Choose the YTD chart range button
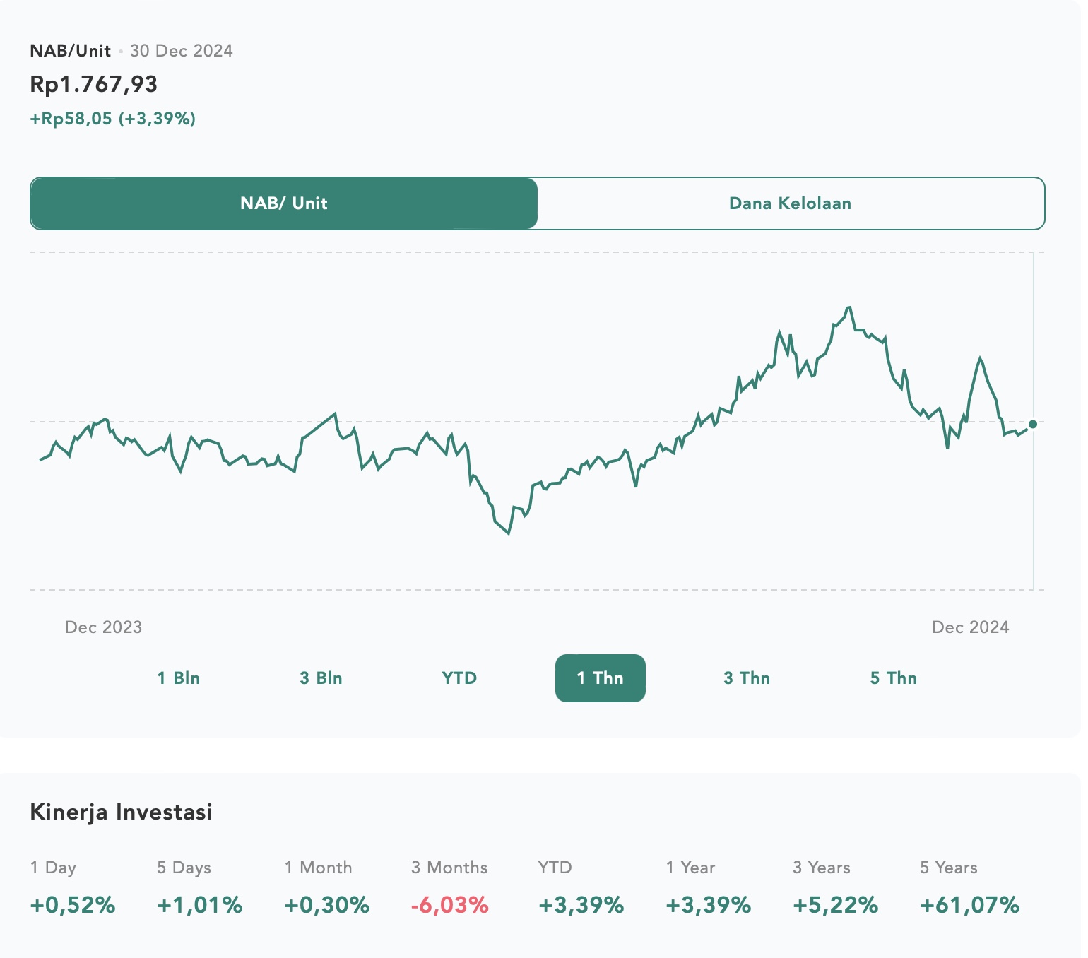 pos(459,678)
